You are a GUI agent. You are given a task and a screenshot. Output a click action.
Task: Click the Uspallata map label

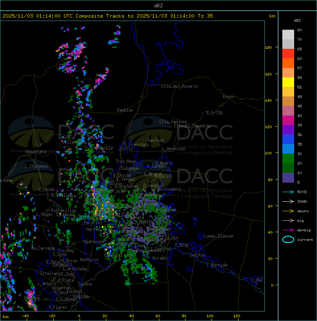pos(36,152)
